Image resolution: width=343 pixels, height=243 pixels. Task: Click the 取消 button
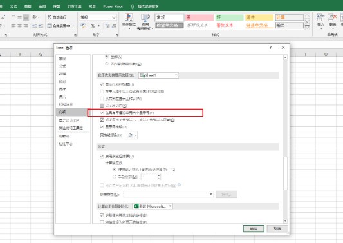click(277, 229)
